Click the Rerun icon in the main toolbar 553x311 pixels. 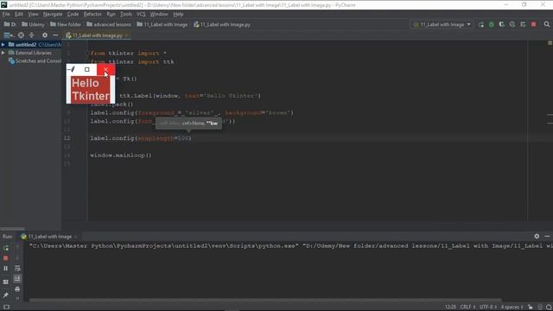click(x=480, y=24)
